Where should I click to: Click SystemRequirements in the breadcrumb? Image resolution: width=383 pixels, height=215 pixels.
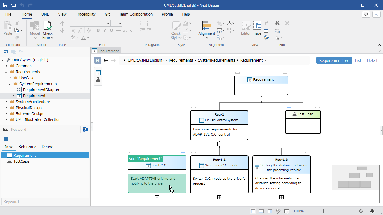coord(217,60)
